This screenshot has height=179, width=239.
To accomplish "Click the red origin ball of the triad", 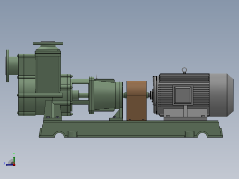I will click(x=14, y=165).
